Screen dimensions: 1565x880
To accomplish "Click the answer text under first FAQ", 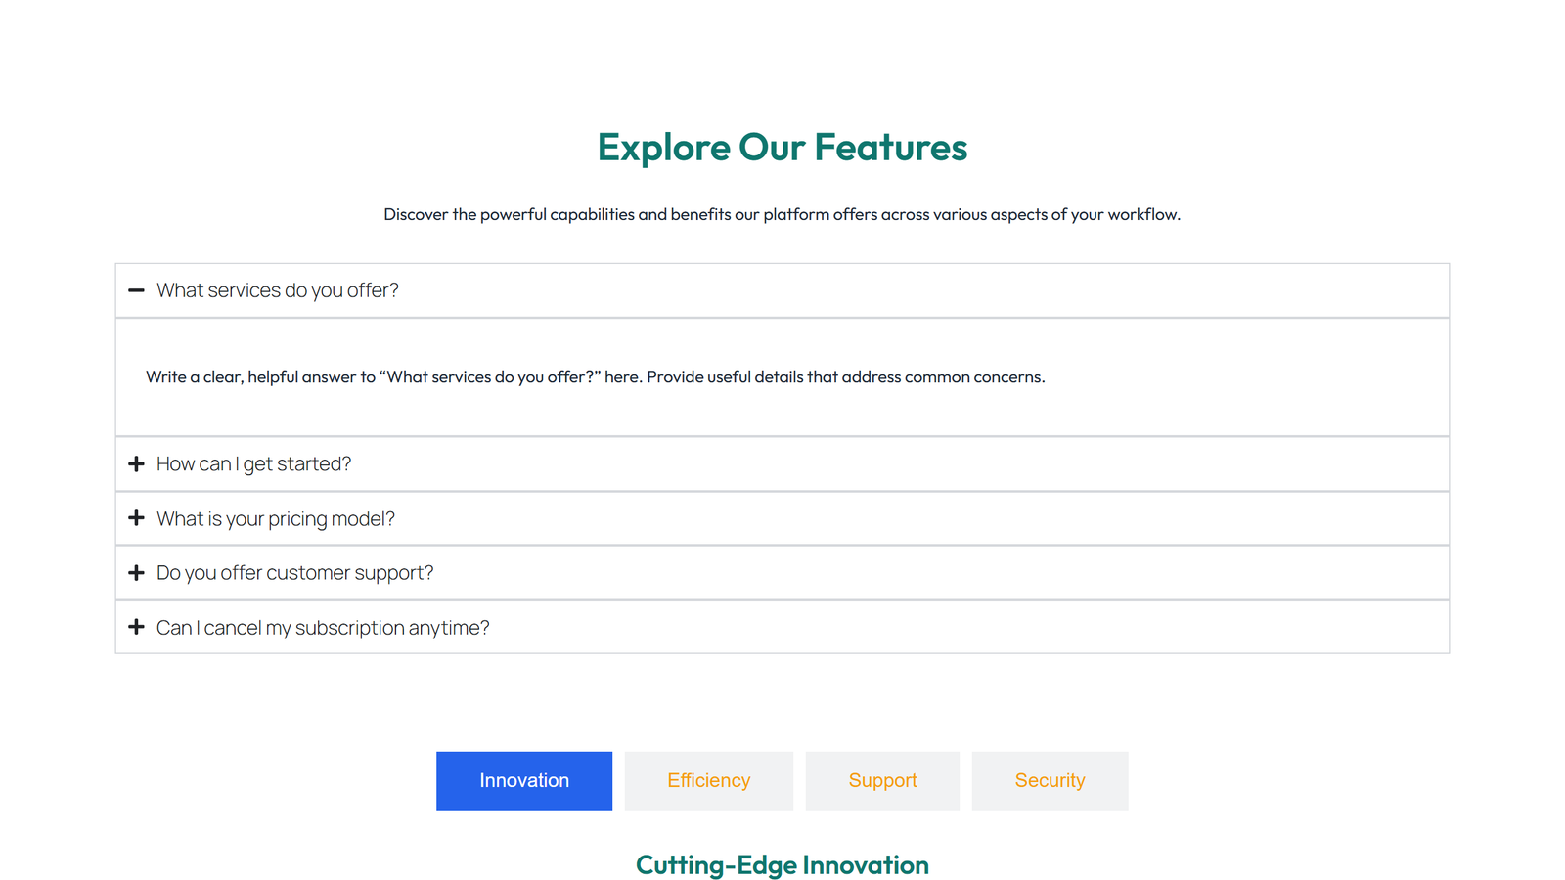I will click(595, 376).
